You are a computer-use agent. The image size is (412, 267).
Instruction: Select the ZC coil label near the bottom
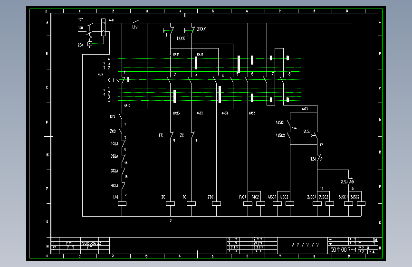pyautogui.click(x=163, y=197)
